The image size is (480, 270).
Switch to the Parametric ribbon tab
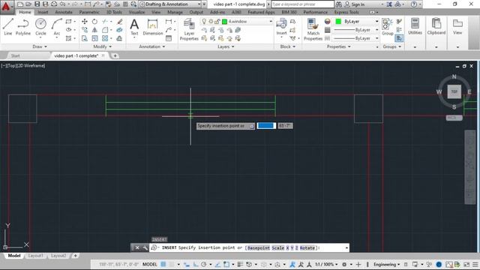89,12
